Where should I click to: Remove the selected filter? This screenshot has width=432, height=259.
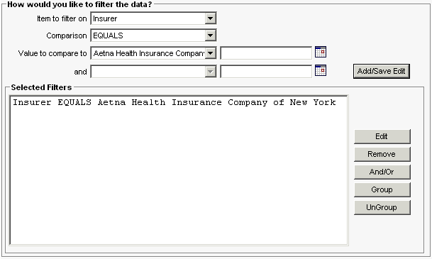[382, 154]
